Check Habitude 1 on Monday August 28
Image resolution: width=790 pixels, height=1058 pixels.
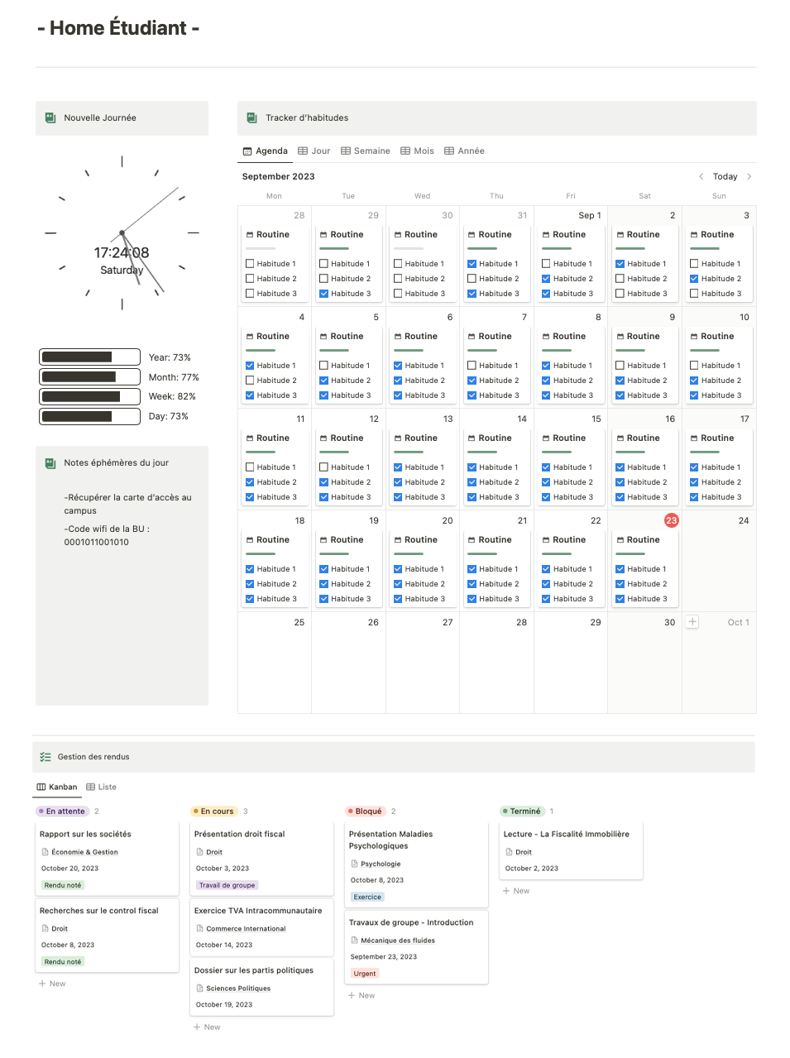click(250, 264)
